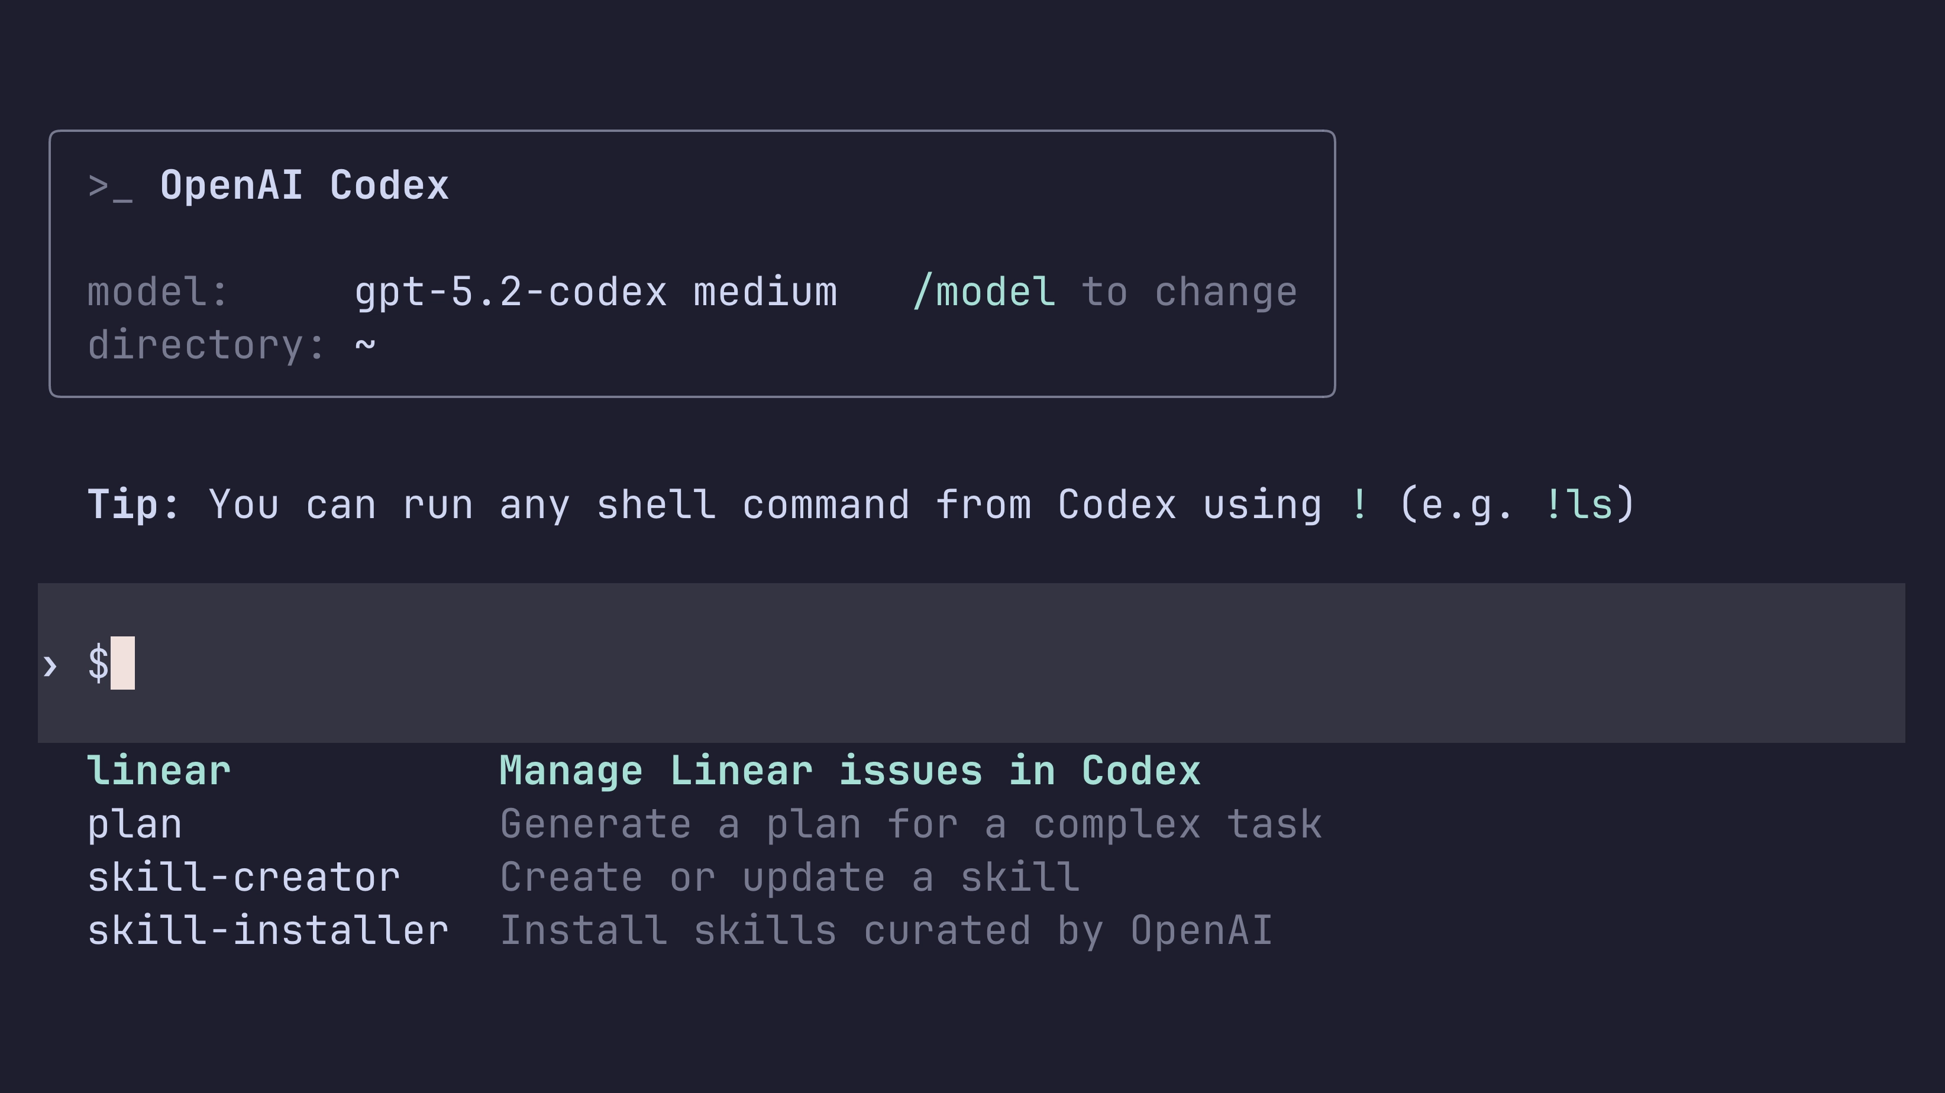Click the /model command text
This screenshot has width=1945, height=1093.
(x=984, y=292)
